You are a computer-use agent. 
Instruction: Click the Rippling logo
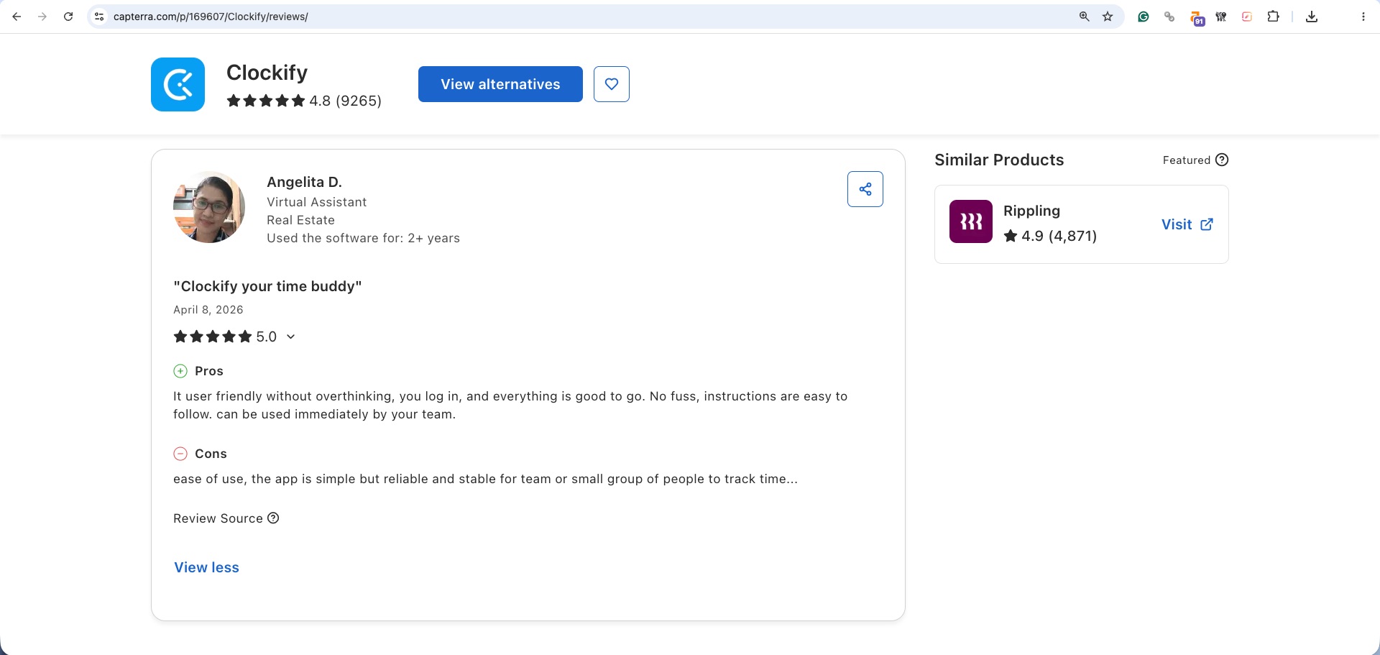point(971,221)
